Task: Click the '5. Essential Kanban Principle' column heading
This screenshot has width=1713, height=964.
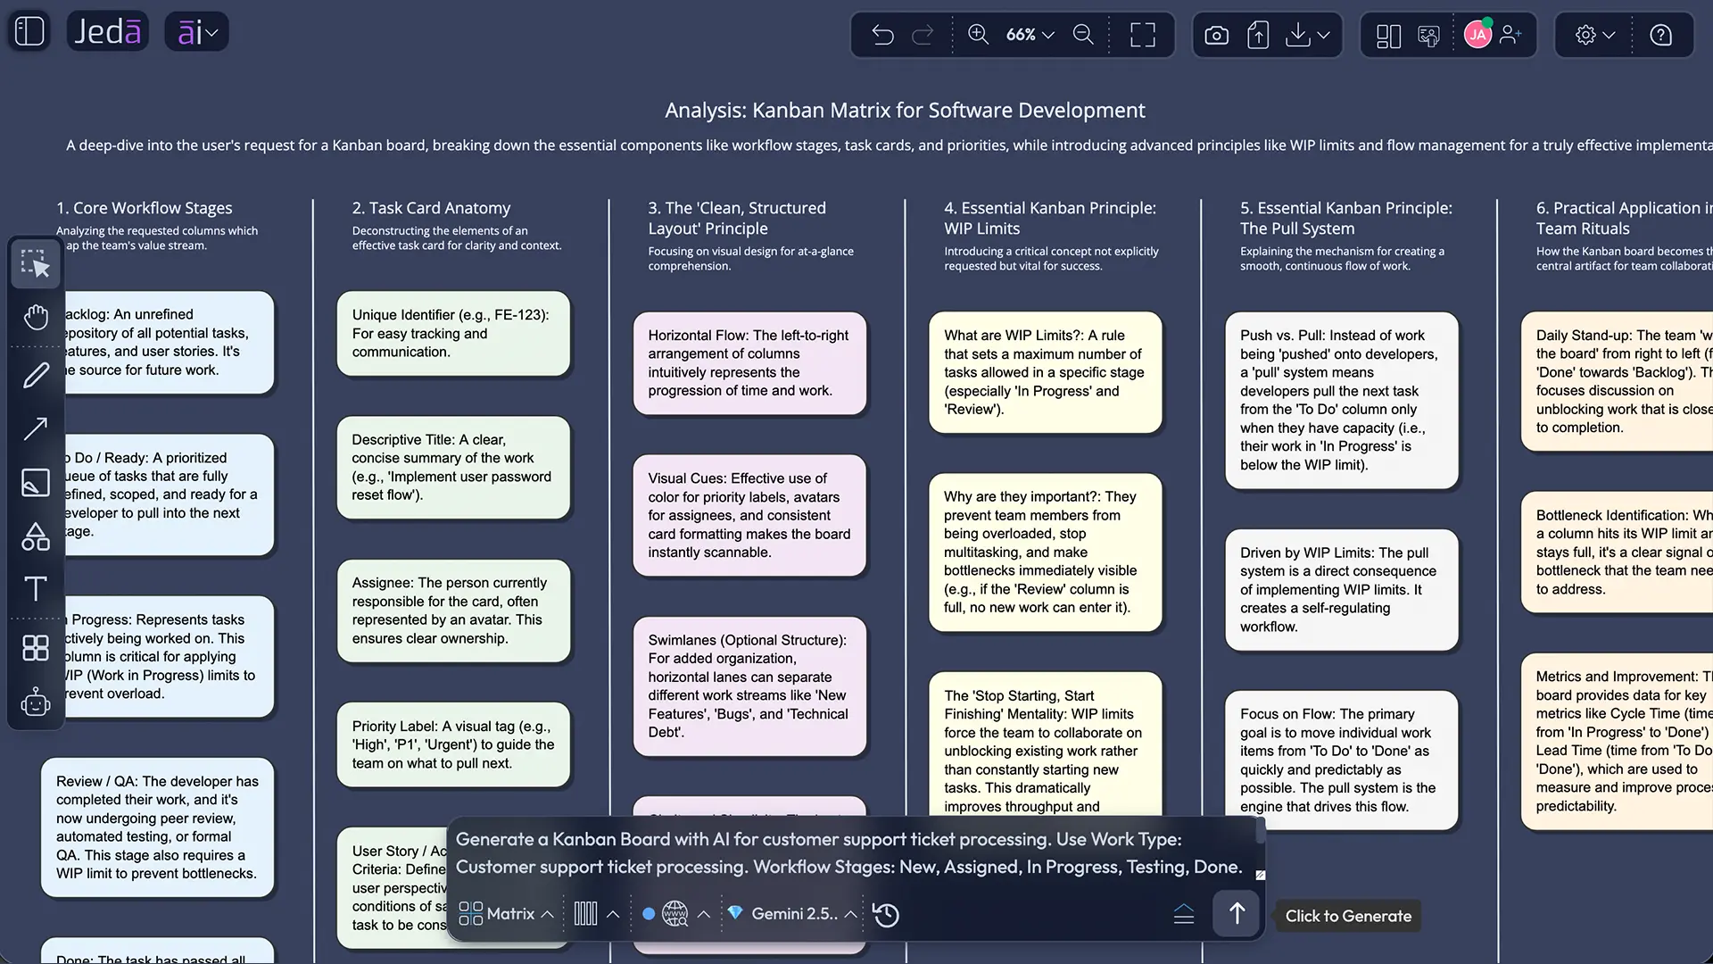Action: click(1345, 218)
